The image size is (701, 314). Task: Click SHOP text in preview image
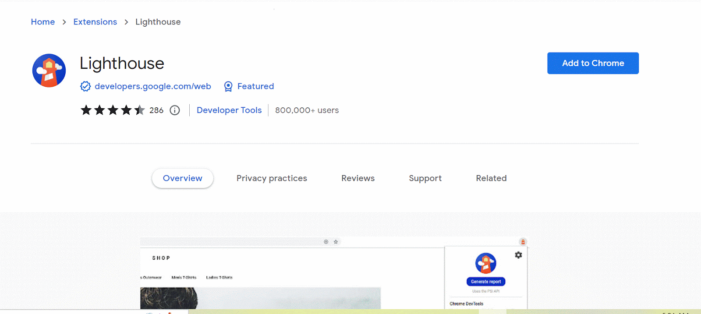[x=161, y=258]
